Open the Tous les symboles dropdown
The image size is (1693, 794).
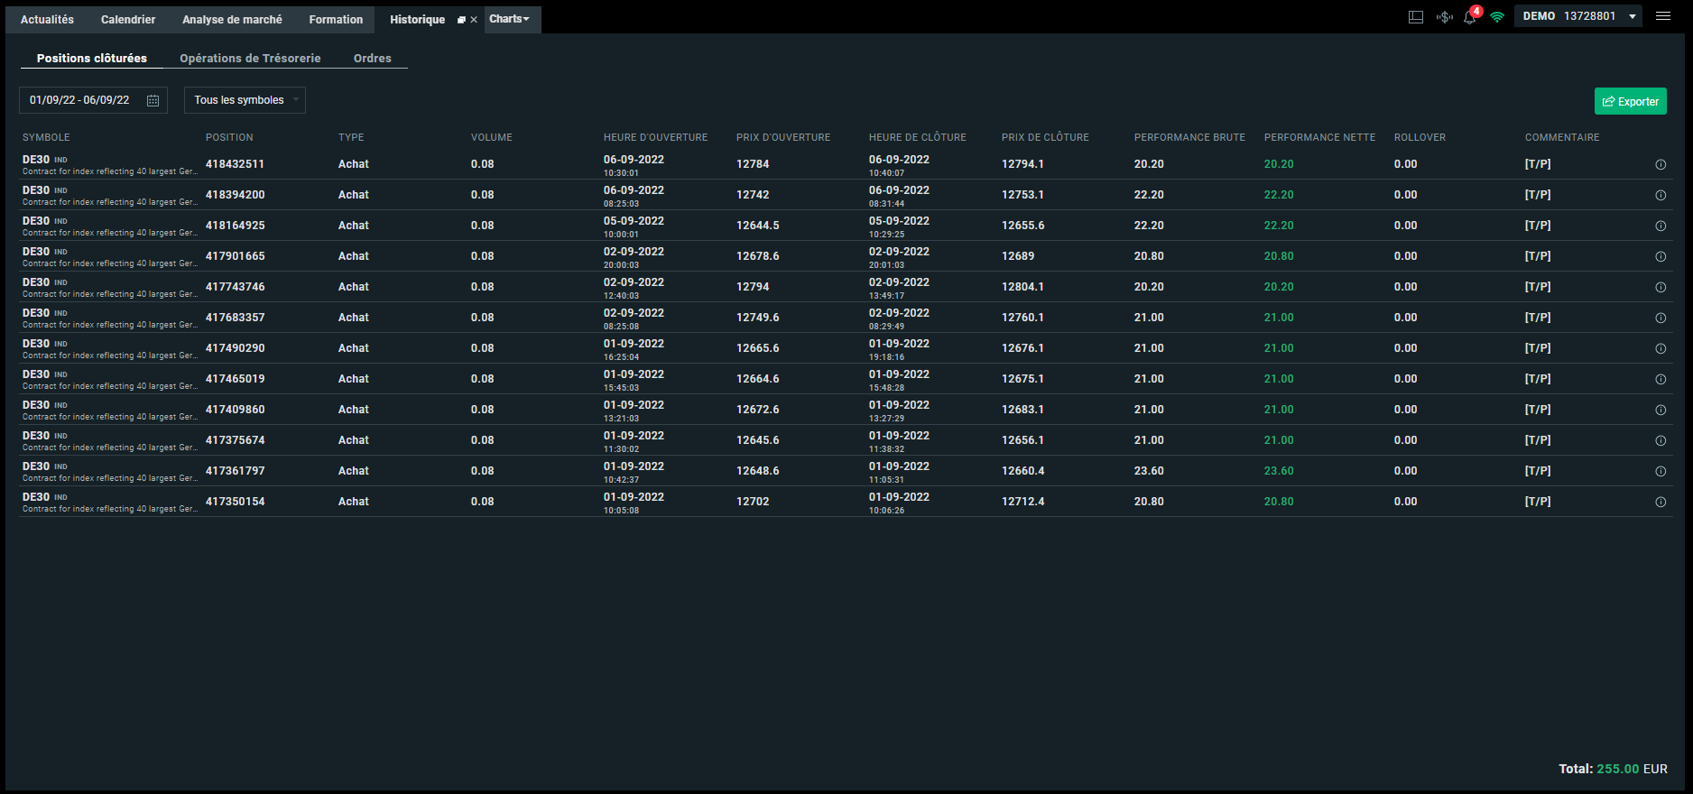pos(245,100)
